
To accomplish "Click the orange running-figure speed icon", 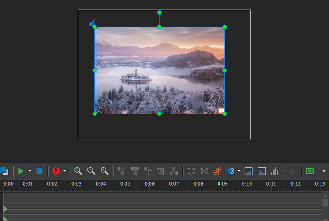I will pos(217,171).
